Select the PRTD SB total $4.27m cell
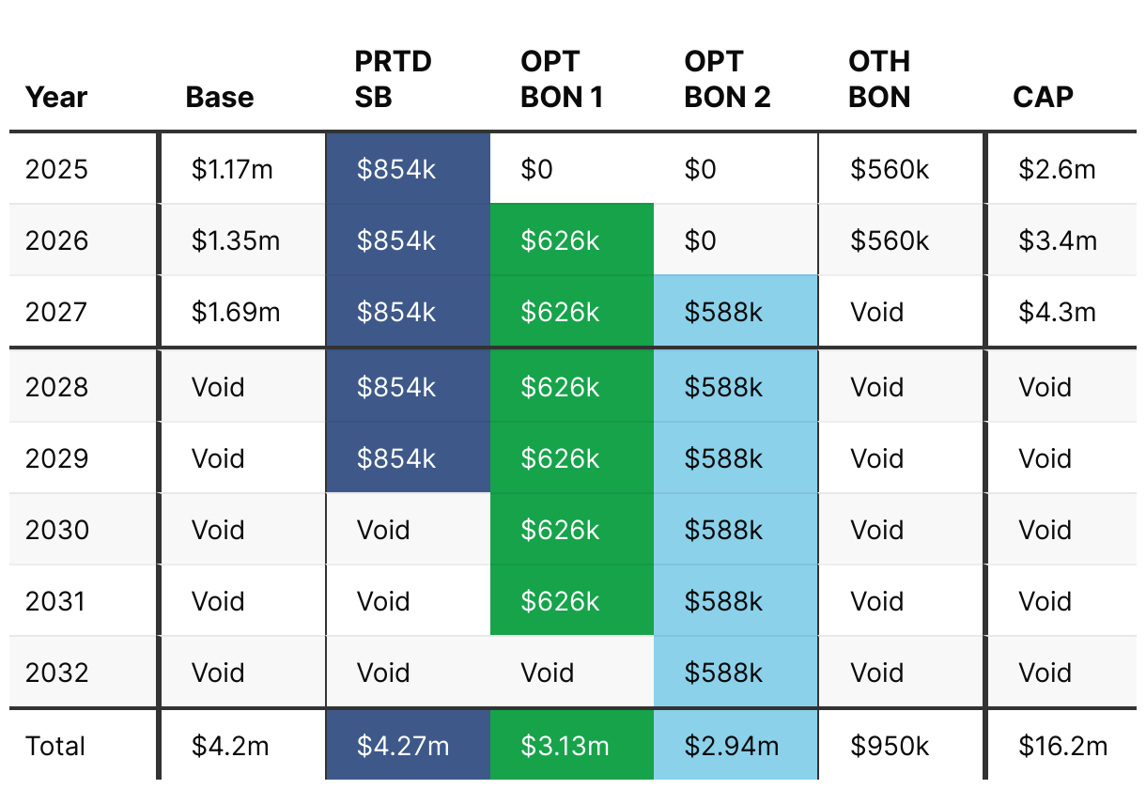Screen dimensions: 1146x789 (x=408, y=747)
